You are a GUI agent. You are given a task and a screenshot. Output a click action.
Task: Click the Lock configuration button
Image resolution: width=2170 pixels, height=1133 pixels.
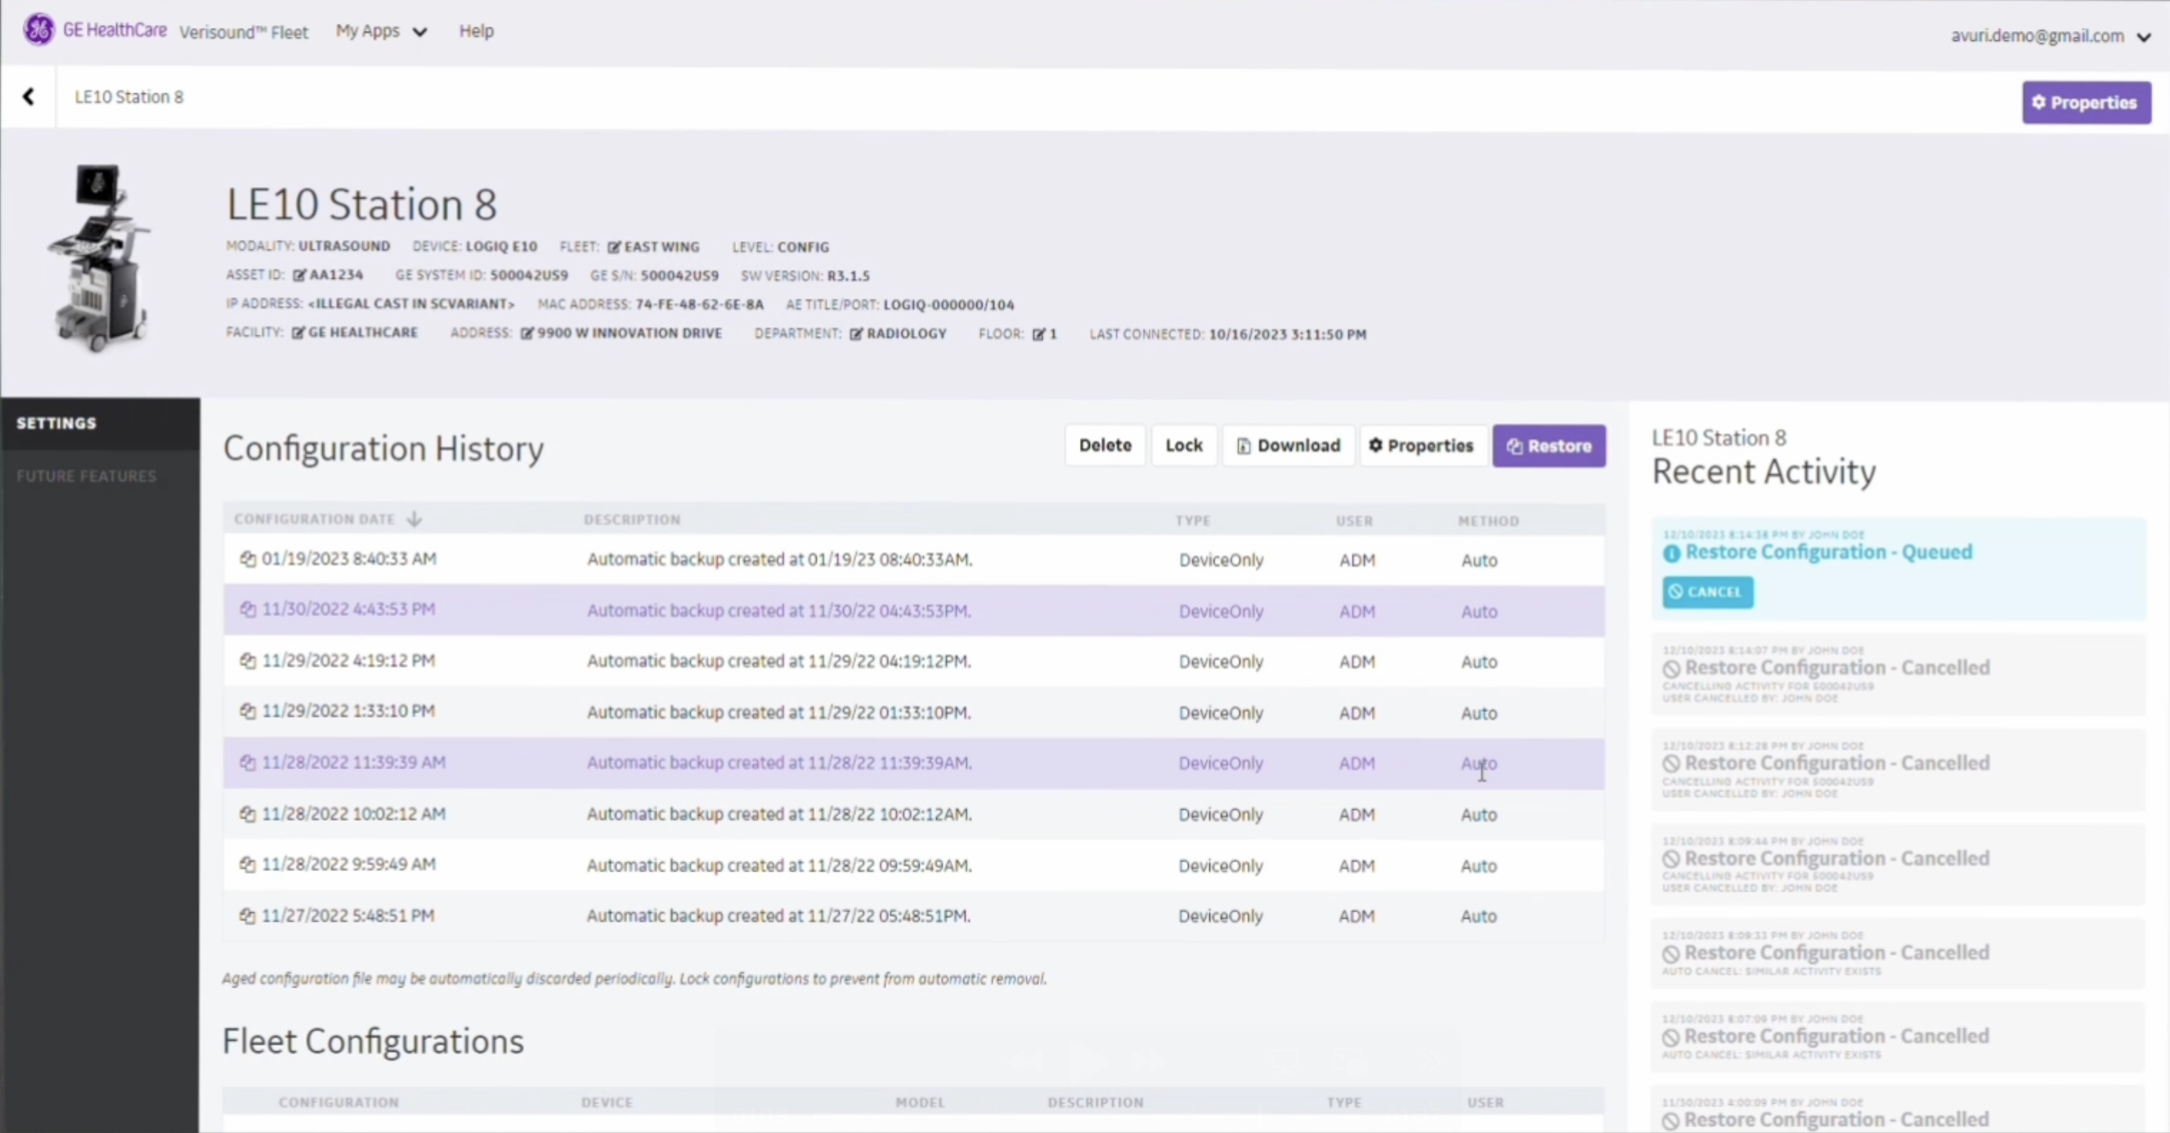(1184, 446)
